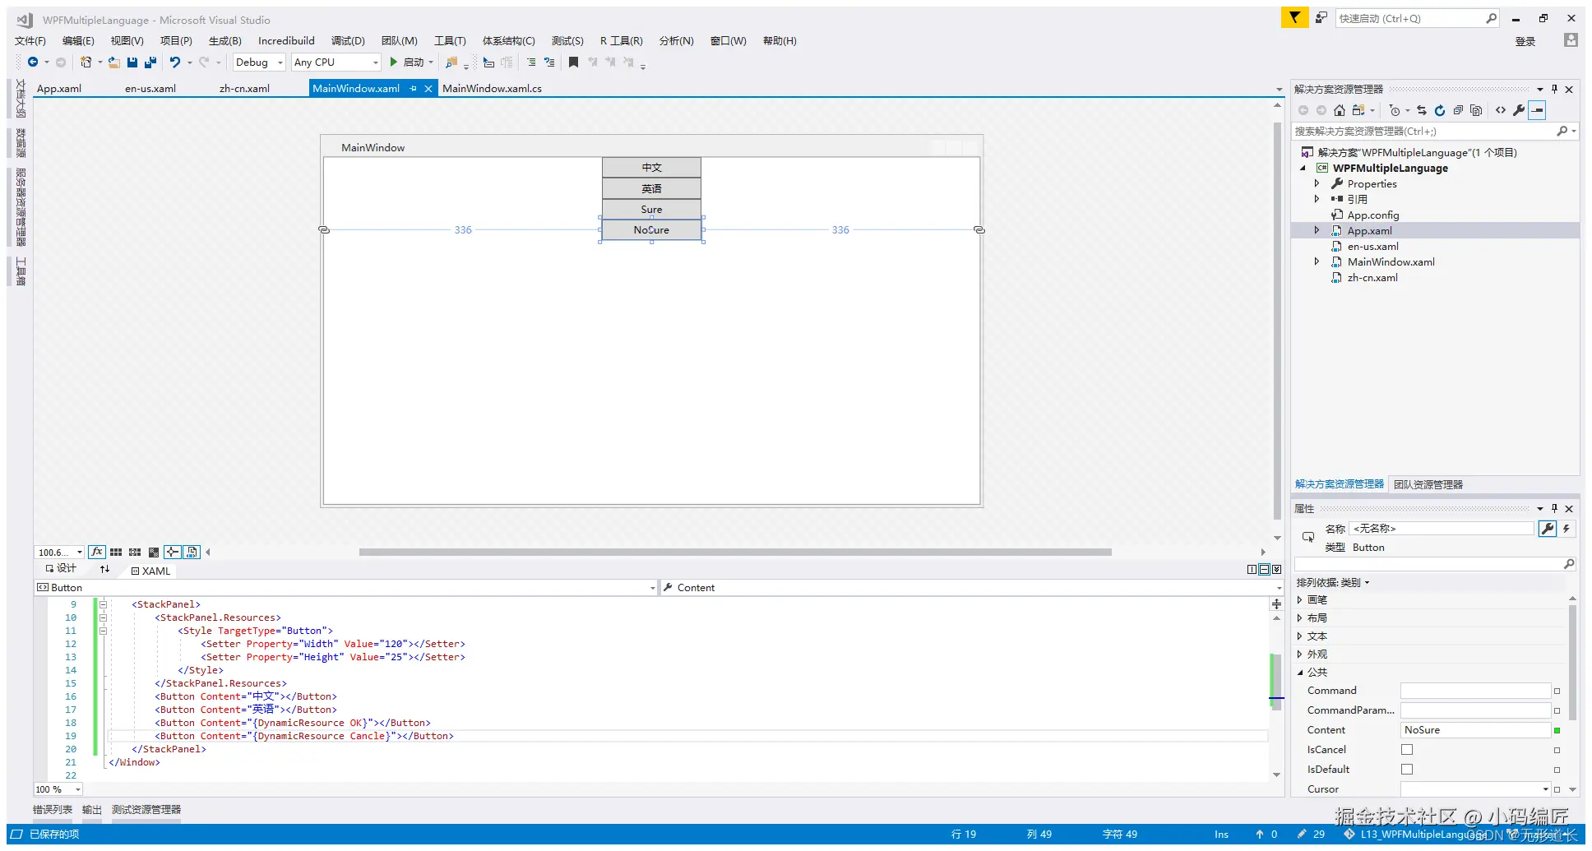1592x851 pixels.
Task: Switch to 团队资源管理器 panel tab
Action: [x=1428, y=485]
